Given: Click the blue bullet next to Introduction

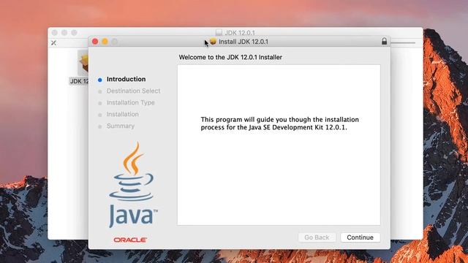Looking at the screenshot, I should (100, 80).
